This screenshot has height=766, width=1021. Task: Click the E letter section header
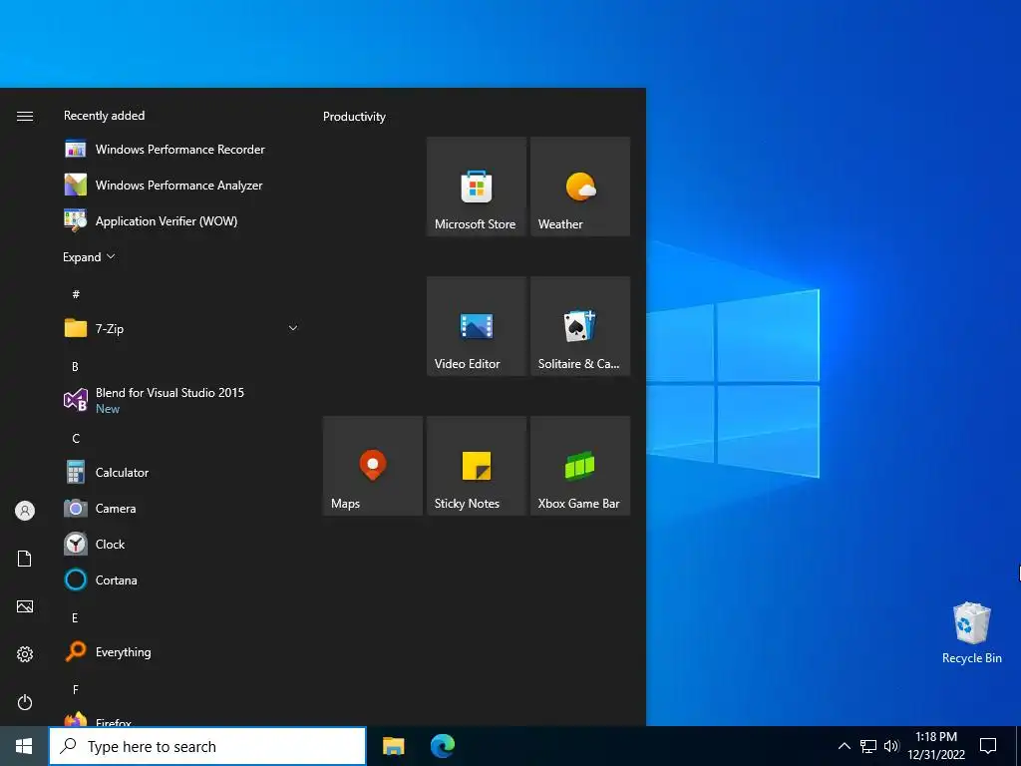click(x=75, y=617)
